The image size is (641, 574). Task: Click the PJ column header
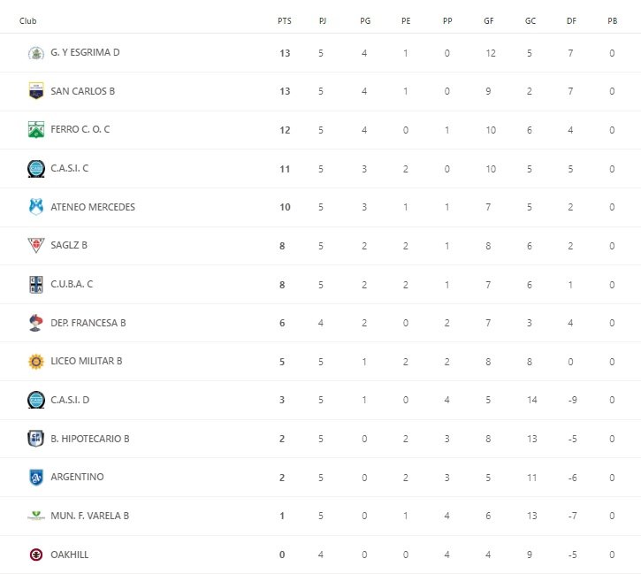[x=323, y=20]
